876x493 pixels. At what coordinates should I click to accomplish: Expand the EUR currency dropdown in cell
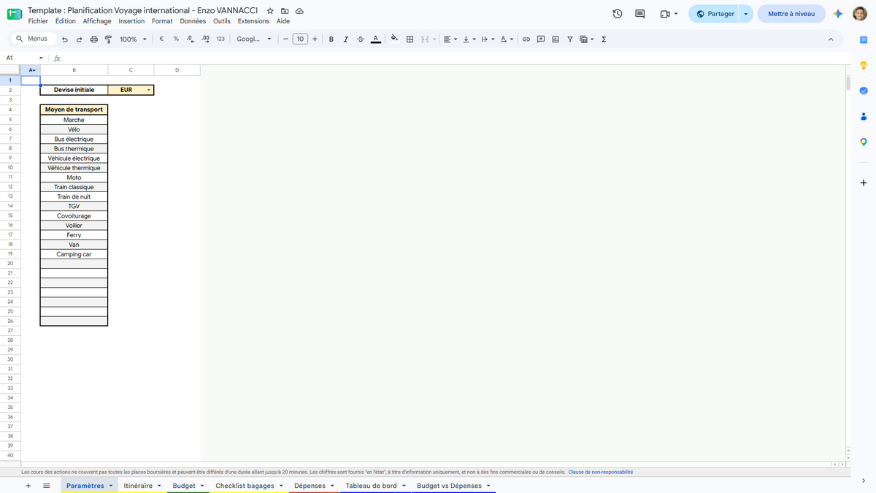[x=148, y=90]
